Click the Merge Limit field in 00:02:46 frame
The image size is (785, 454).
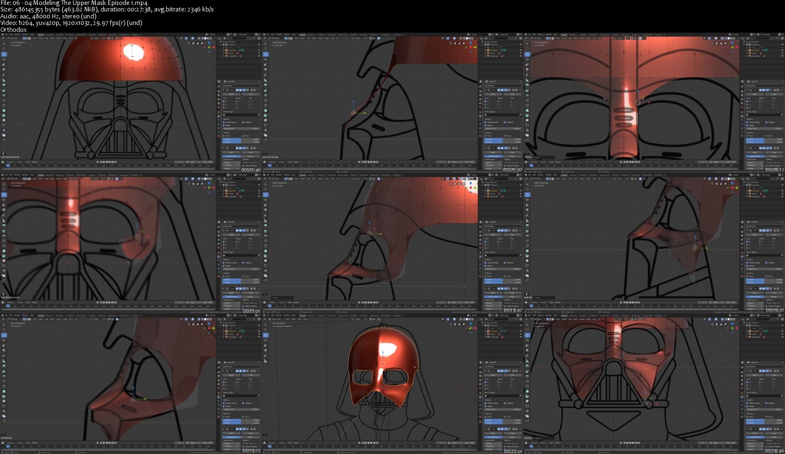point(241,129)
